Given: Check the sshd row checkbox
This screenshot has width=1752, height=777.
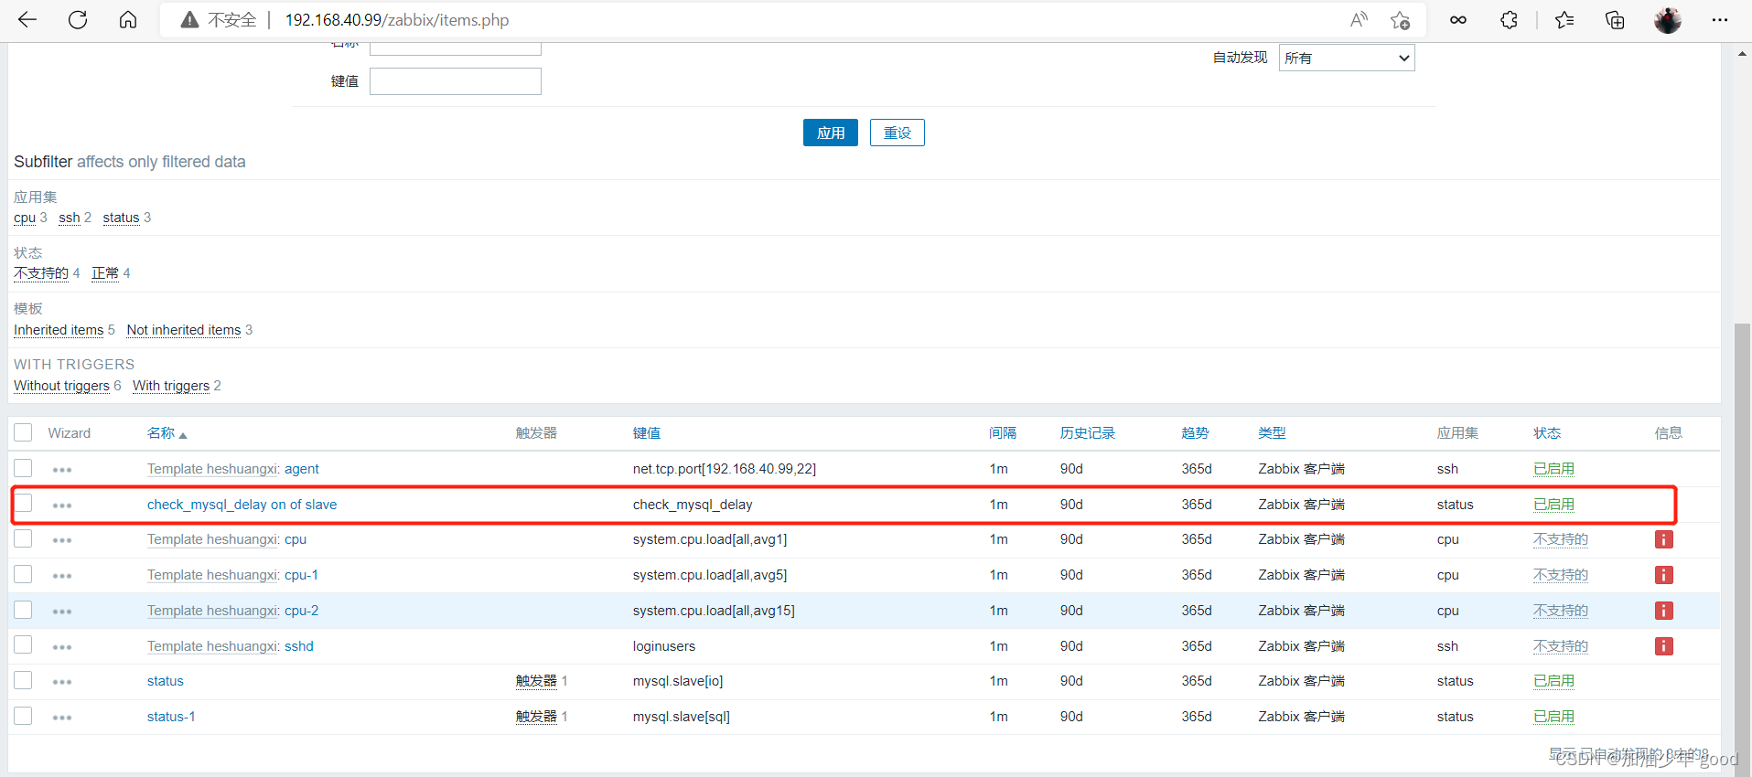Looking at the screenshot, I should [23, 644].
